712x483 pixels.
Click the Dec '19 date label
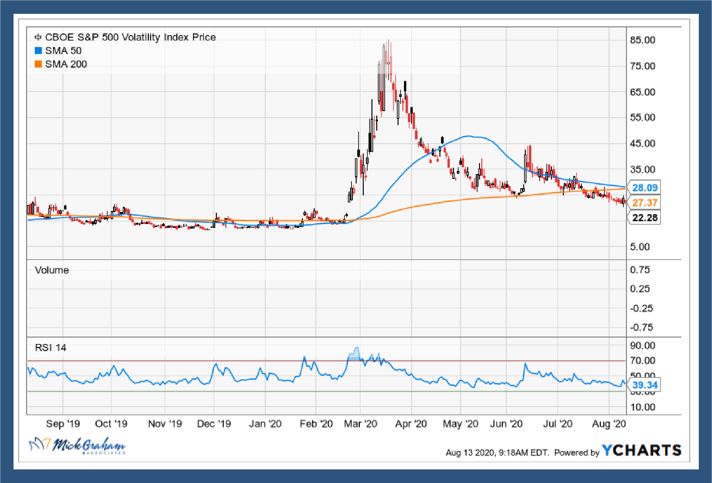click(x=214, y=423)
